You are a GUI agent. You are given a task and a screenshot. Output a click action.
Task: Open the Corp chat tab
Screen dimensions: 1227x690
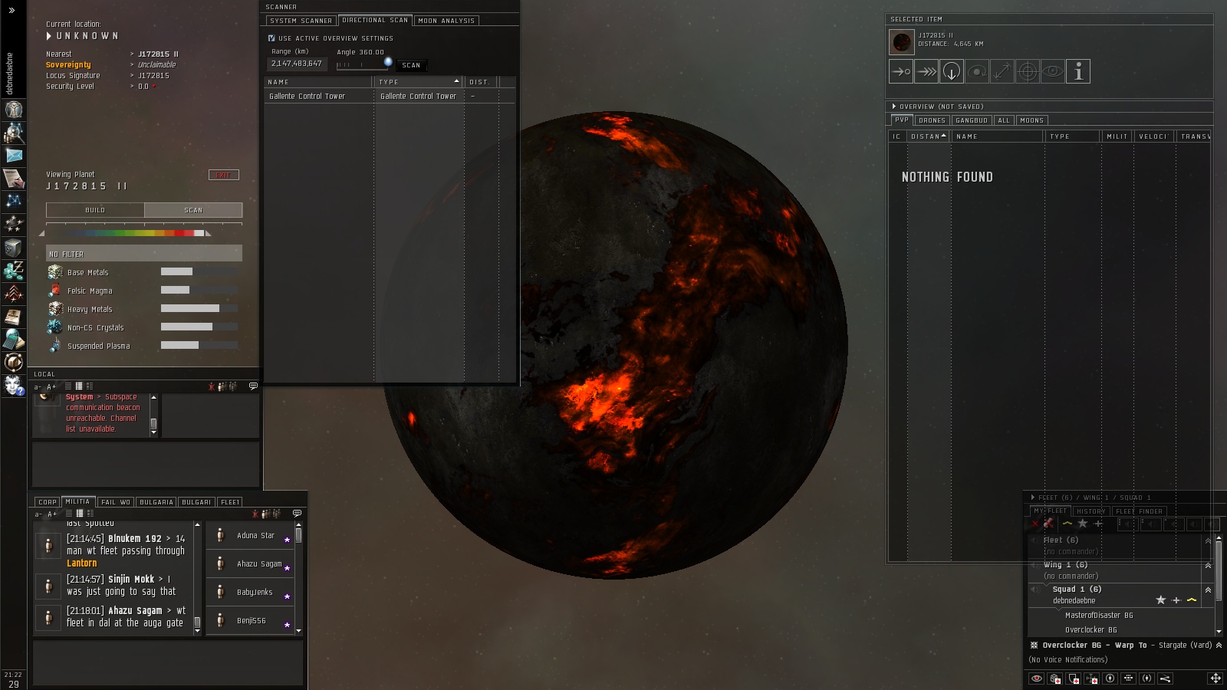[48, 502]
